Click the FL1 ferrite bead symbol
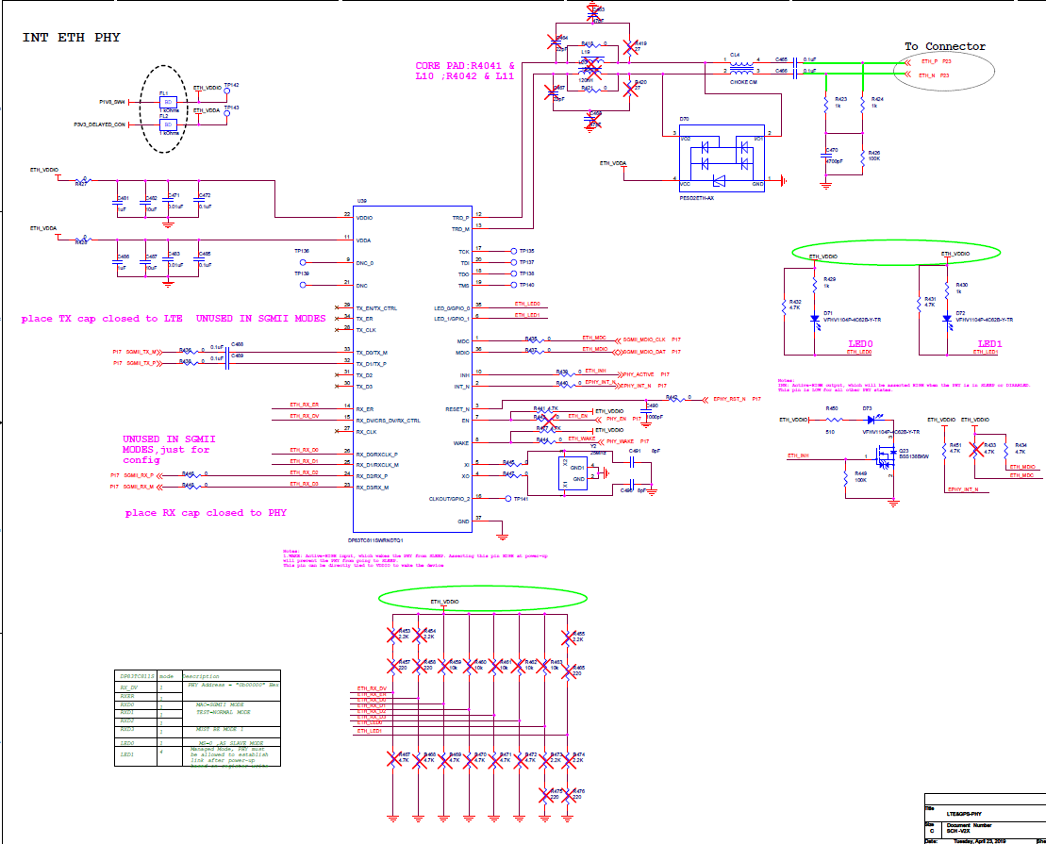The image size is (1046, 844). [x=168, y=102]
